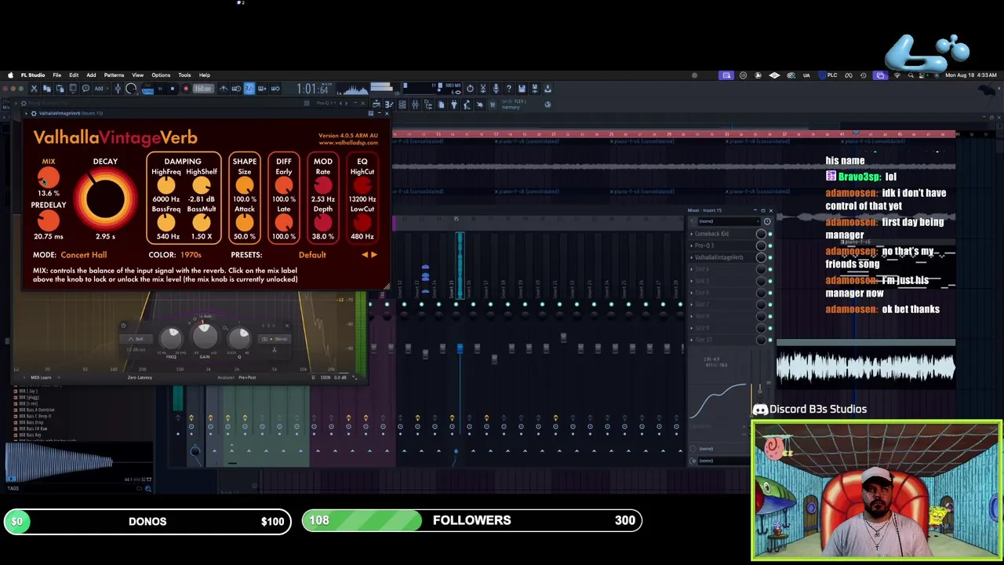The height and width of the screenshot is (565, 1004).
Task: Click the Stop playback button
Action: (173, 89)
